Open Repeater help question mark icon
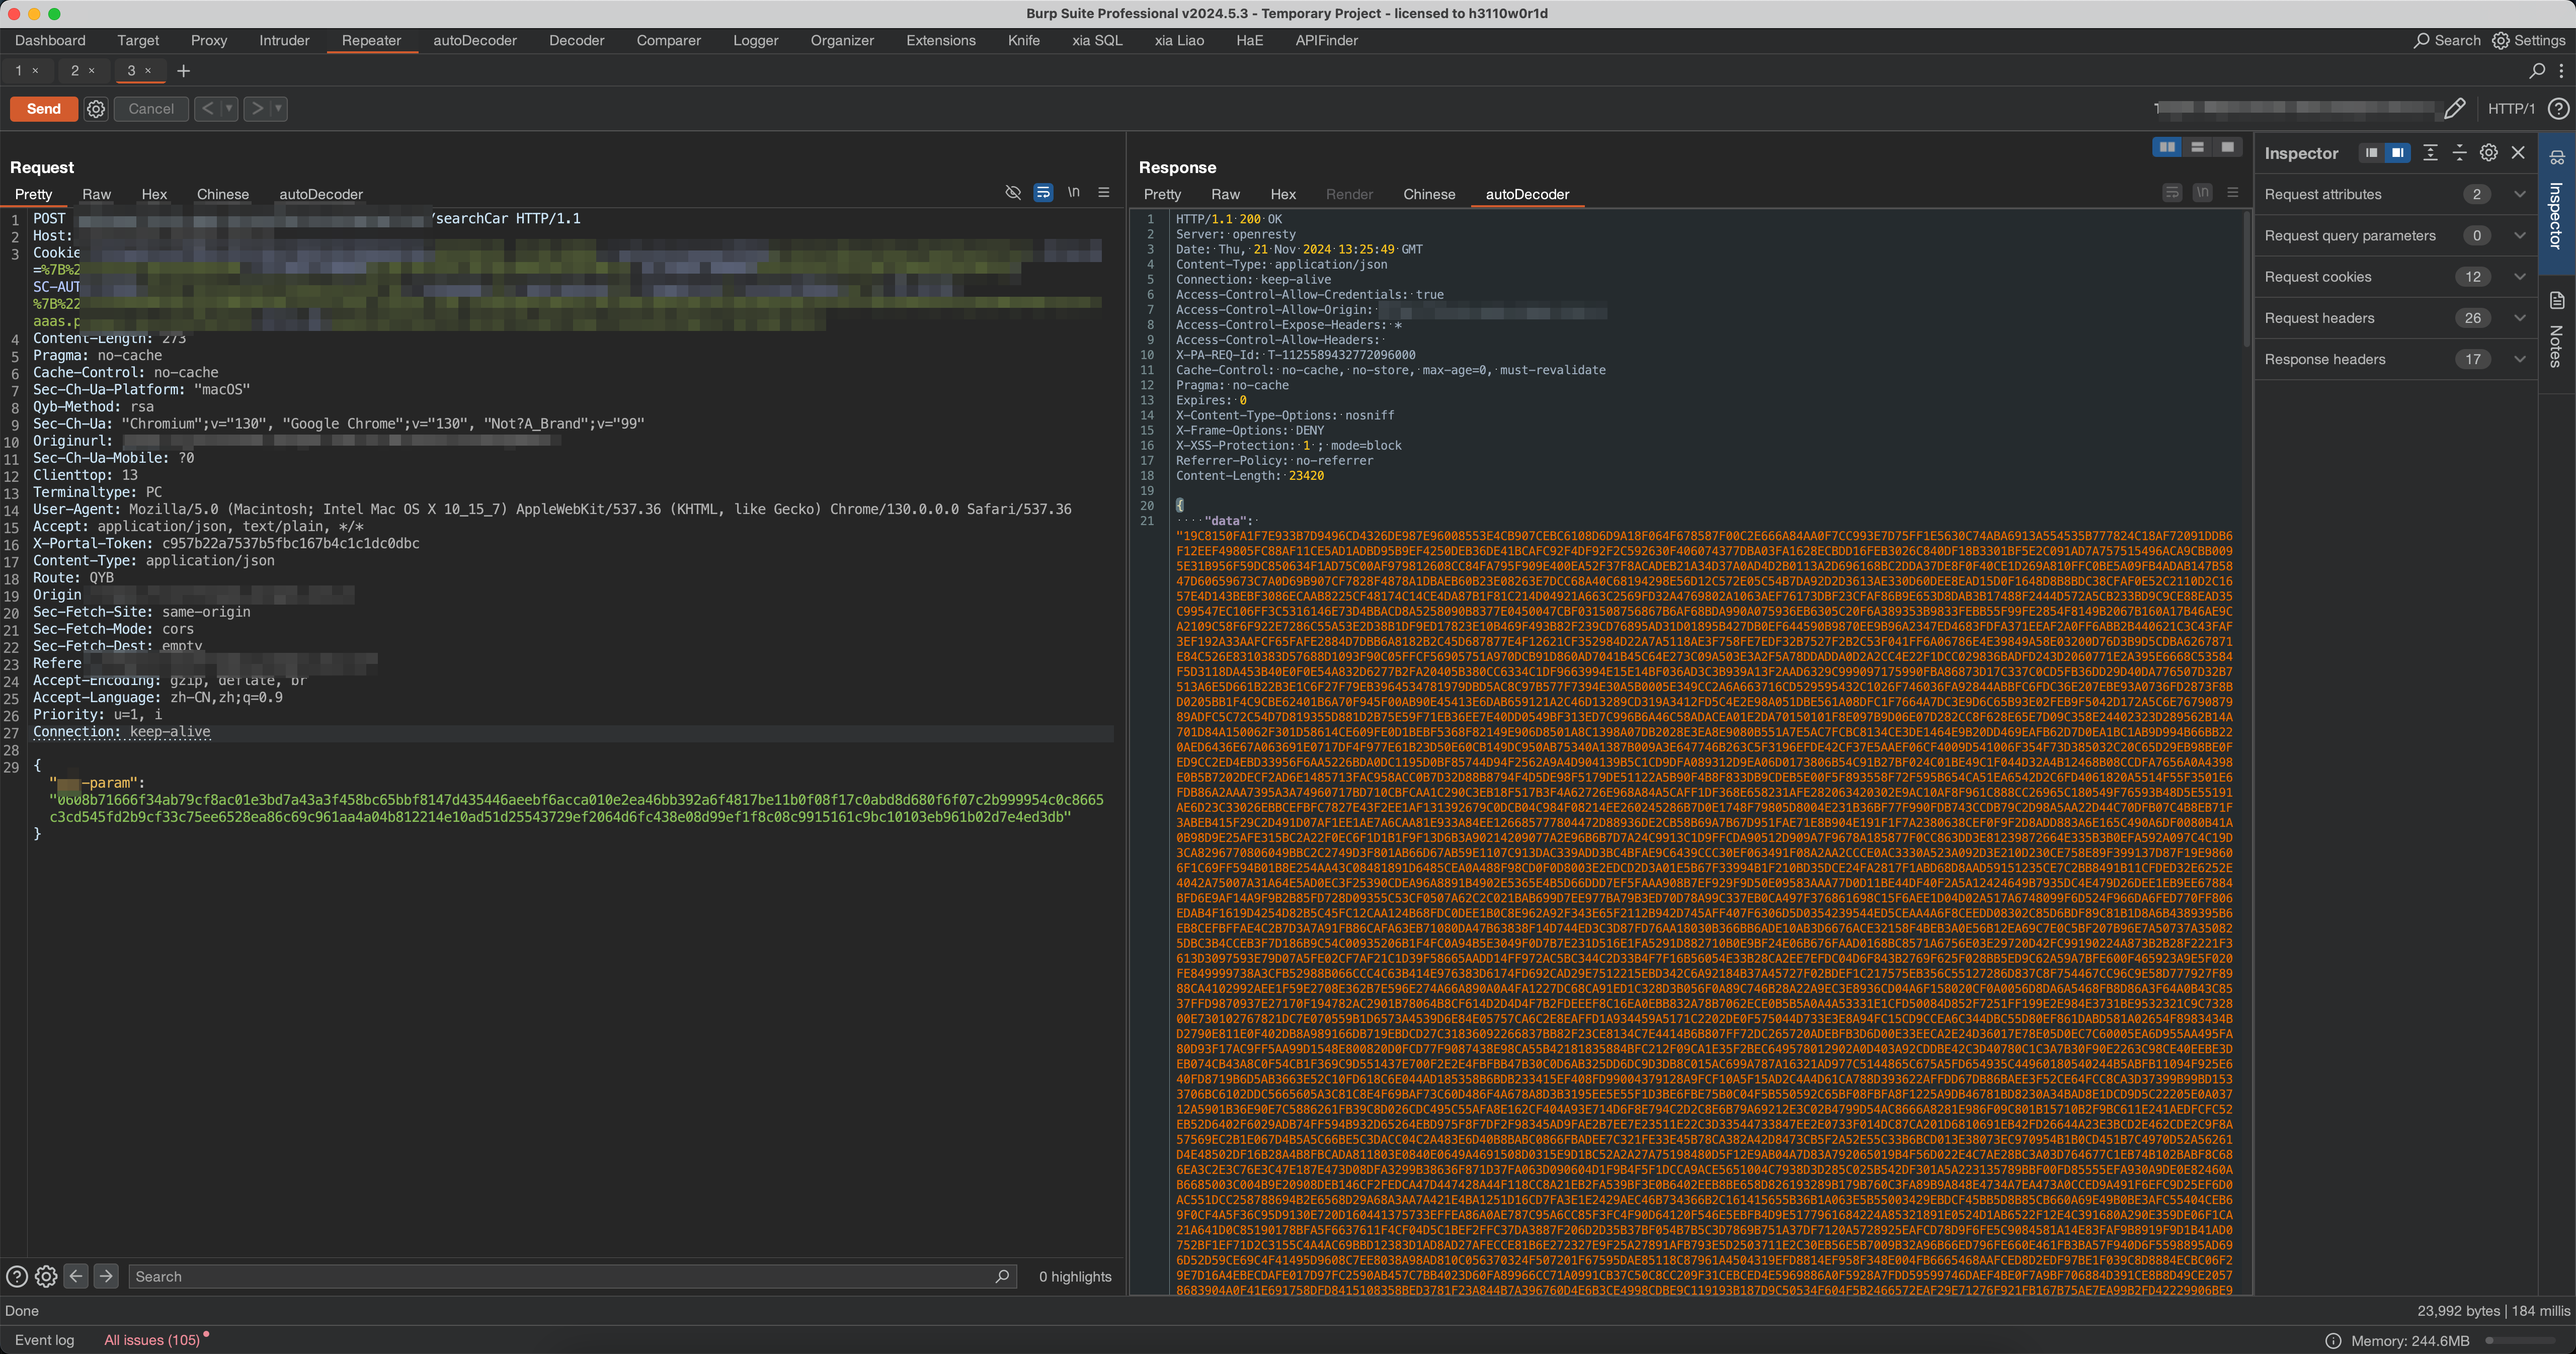Viewport: 2576px width, 1354px height. click(x=2558, y=108)
